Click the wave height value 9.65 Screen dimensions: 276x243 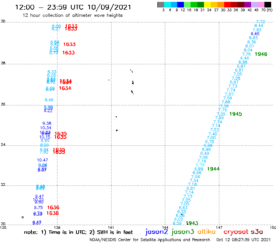pyautogui.click(x=255, y=34)
